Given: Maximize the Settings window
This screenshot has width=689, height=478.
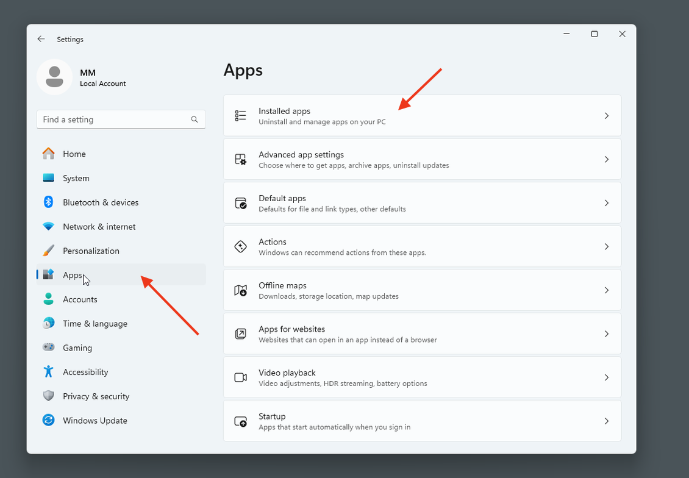Looking at the screenshot, I should pyautogui.click(x=594, y=34).
